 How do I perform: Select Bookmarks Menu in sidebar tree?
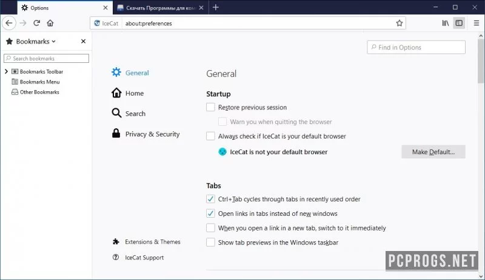[39, 82]
